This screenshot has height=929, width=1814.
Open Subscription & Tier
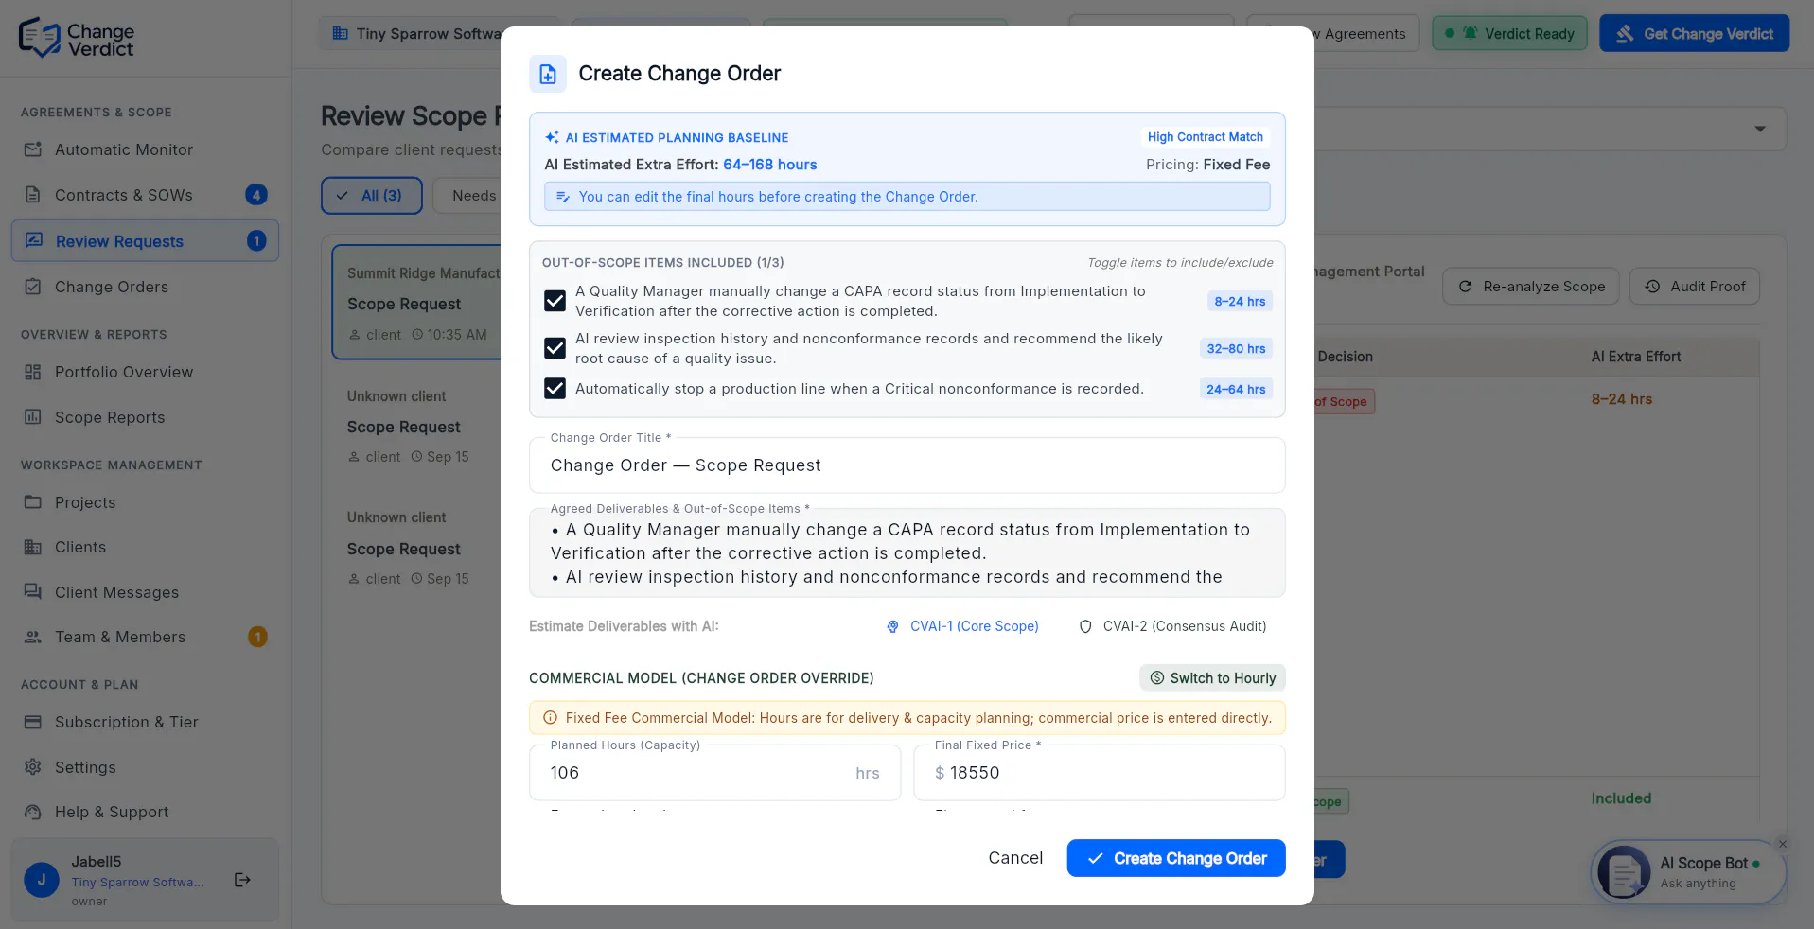[x=145, y=722]
